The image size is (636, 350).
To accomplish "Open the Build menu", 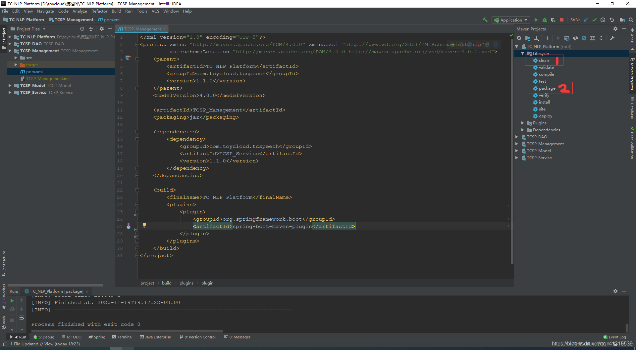I will coord(116,11).
